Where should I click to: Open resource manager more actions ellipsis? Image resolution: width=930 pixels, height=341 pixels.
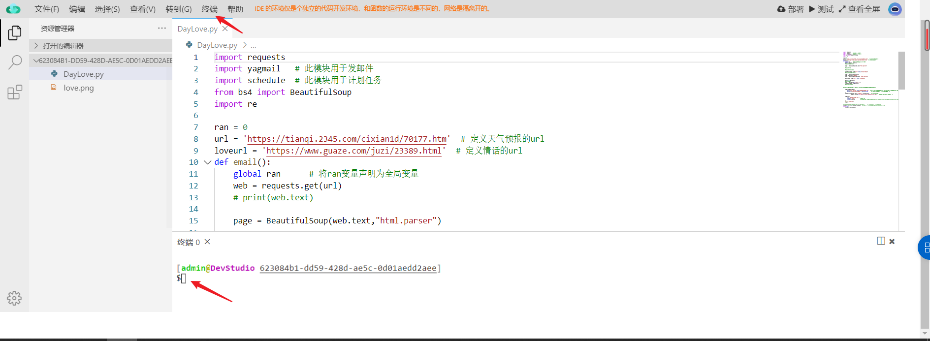coord(162,28)
